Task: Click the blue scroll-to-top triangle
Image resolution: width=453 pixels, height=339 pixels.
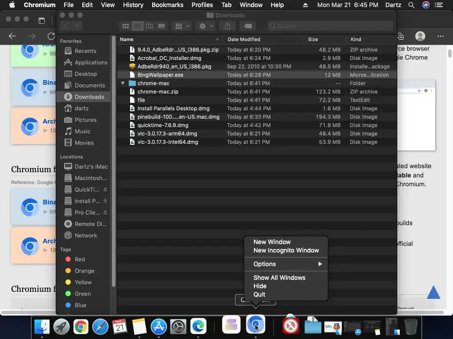Action: tap(434, 292)
